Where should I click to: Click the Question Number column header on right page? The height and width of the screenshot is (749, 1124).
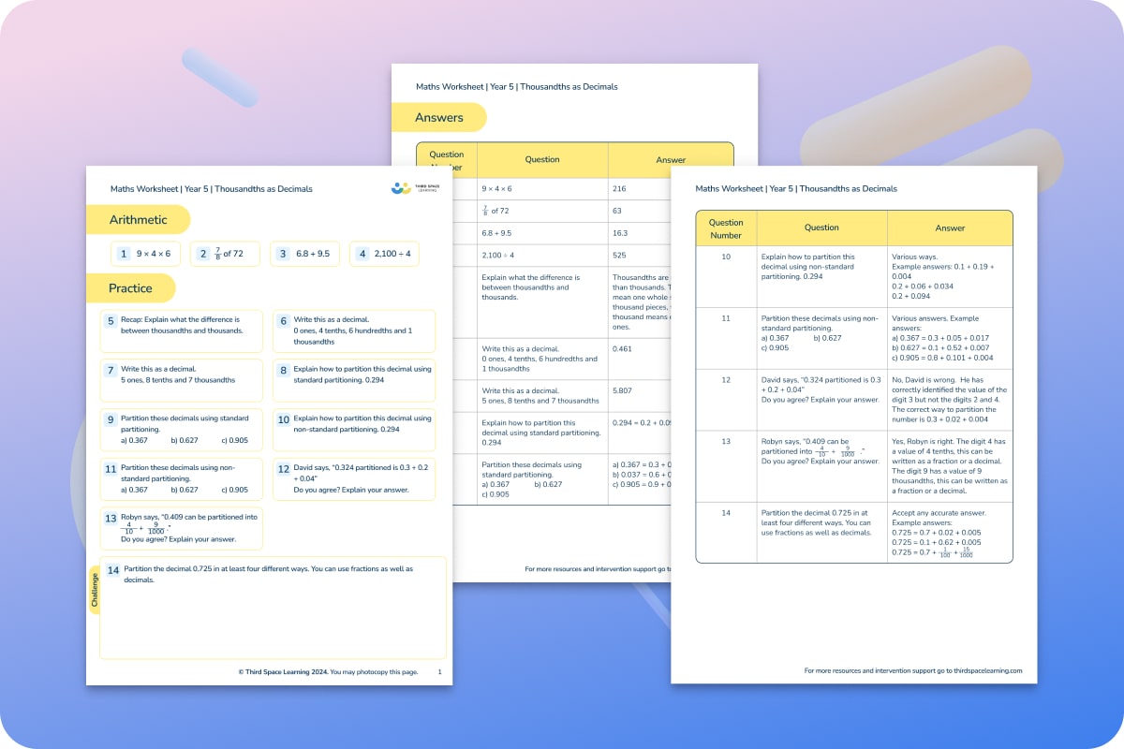[726, 228]
